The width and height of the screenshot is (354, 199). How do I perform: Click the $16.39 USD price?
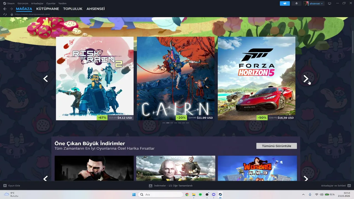click(286, 118)
